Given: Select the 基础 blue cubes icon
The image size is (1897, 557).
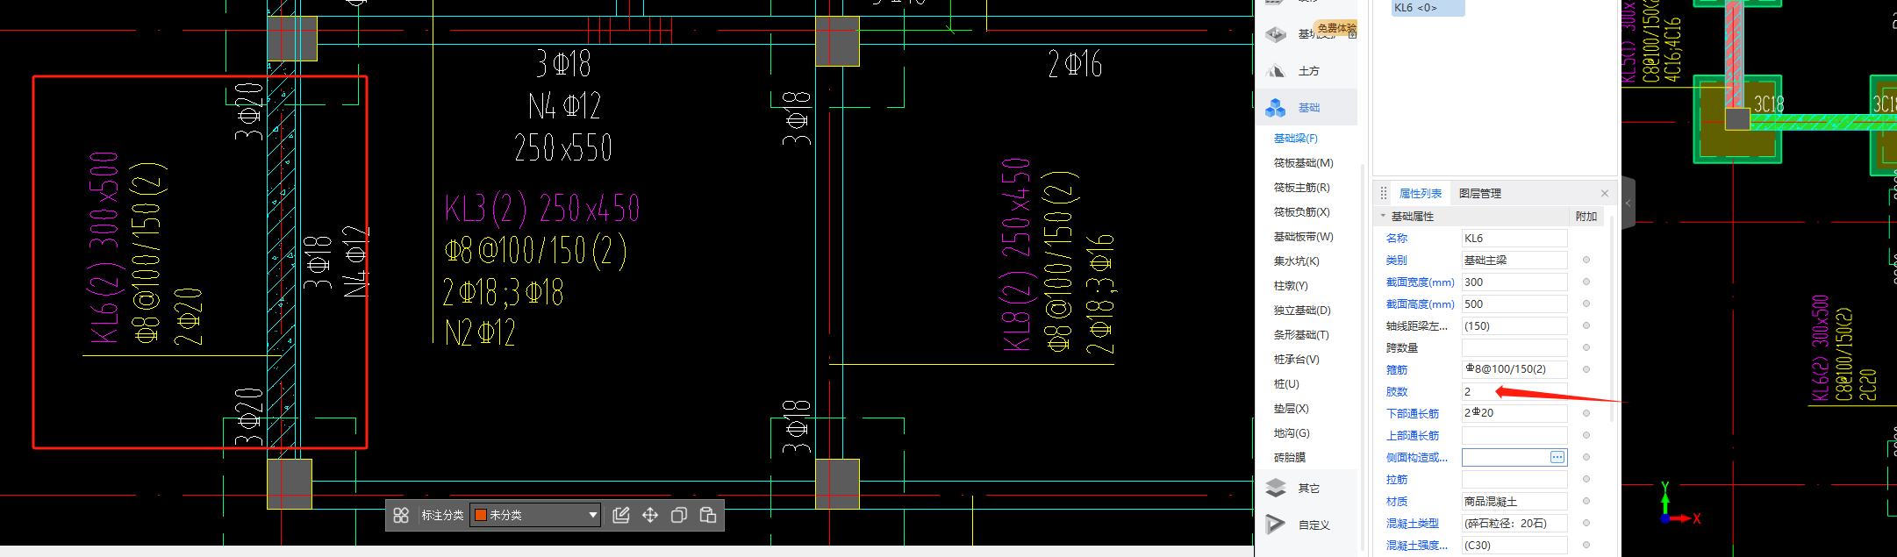Looking at the screenshot, I should [1276, 108].
